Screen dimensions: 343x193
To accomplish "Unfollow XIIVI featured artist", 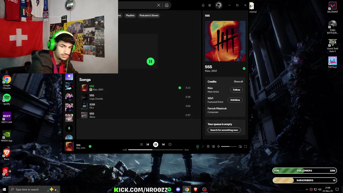I will [235, 100].
